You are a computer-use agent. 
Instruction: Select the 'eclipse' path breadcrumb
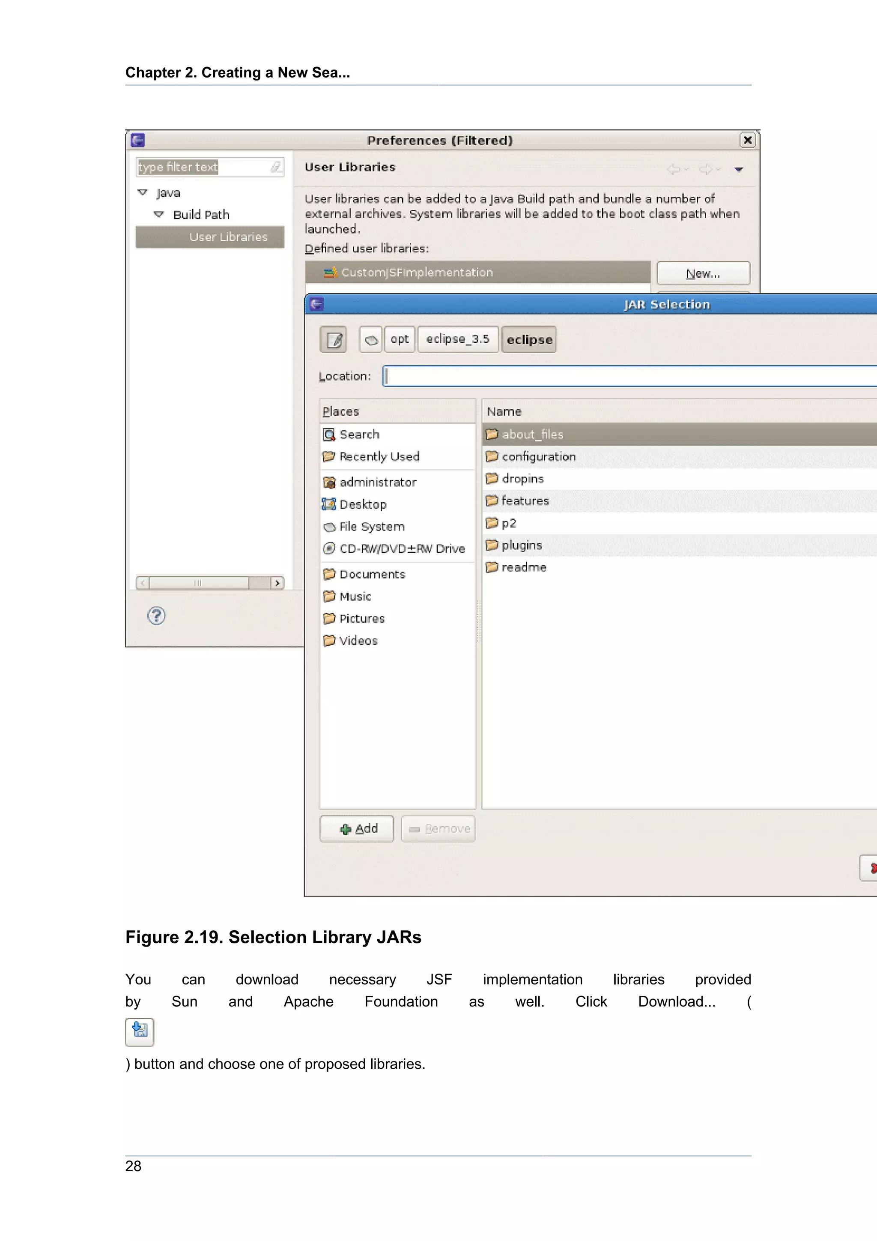tap(529, 339)
